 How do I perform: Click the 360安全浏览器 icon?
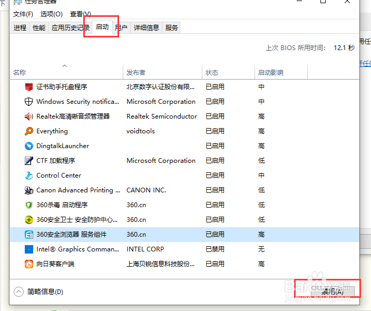click(x=29, y=235)
